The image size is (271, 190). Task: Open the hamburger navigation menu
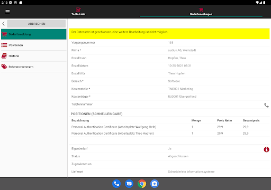tap(7, 12)
